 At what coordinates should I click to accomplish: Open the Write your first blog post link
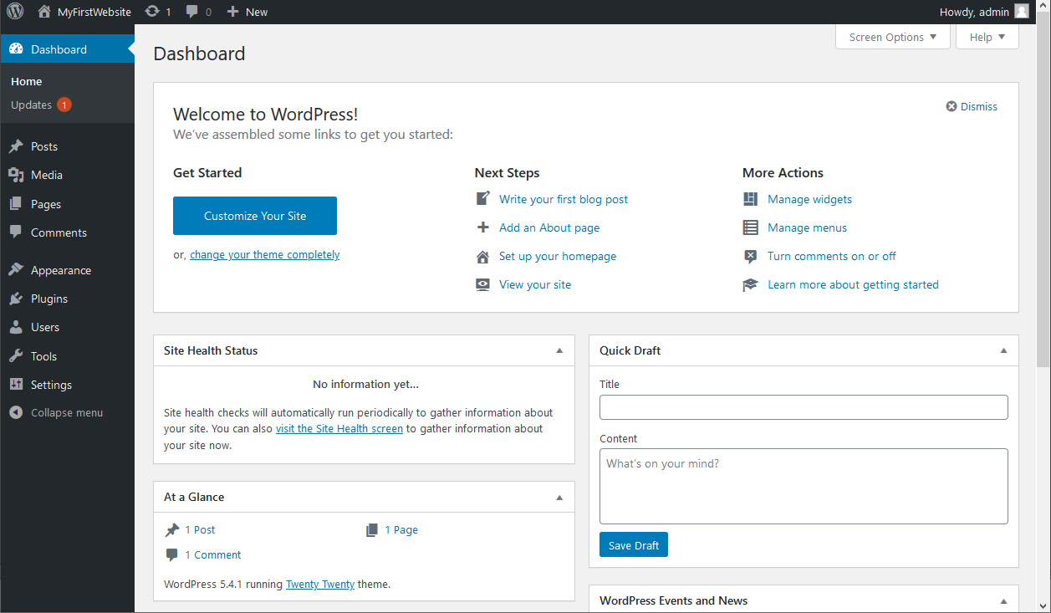(x=563, y=199)
